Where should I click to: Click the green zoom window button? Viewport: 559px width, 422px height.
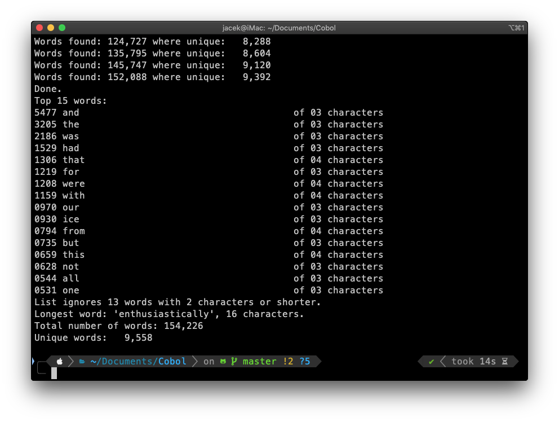tap(62, 28)
